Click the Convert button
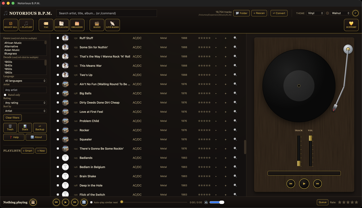The height and width of the screenshot is (208, 362). pos(279,13)
